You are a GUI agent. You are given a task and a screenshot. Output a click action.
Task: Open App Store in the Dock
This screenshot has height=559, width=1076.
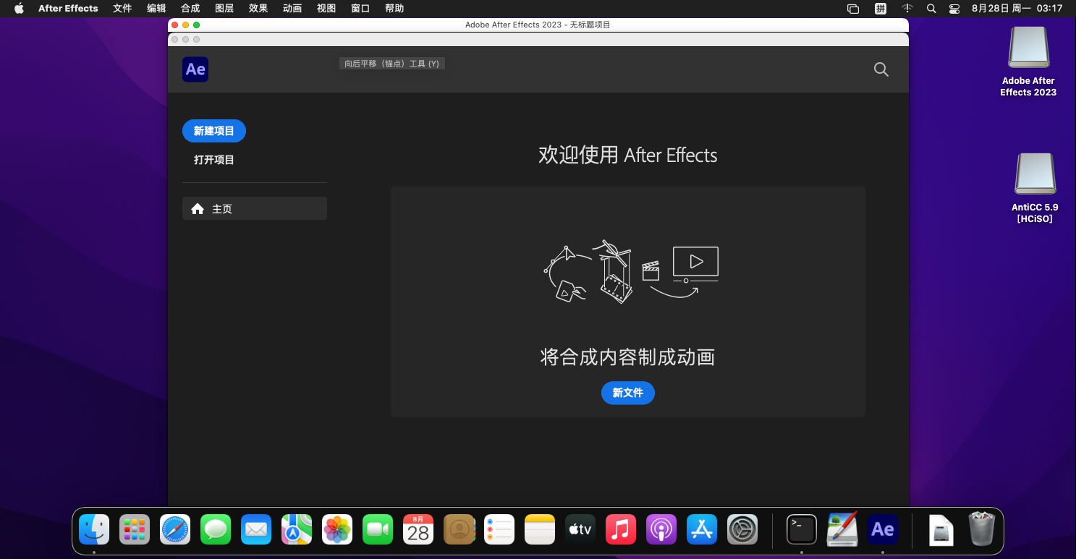(702, 529)
